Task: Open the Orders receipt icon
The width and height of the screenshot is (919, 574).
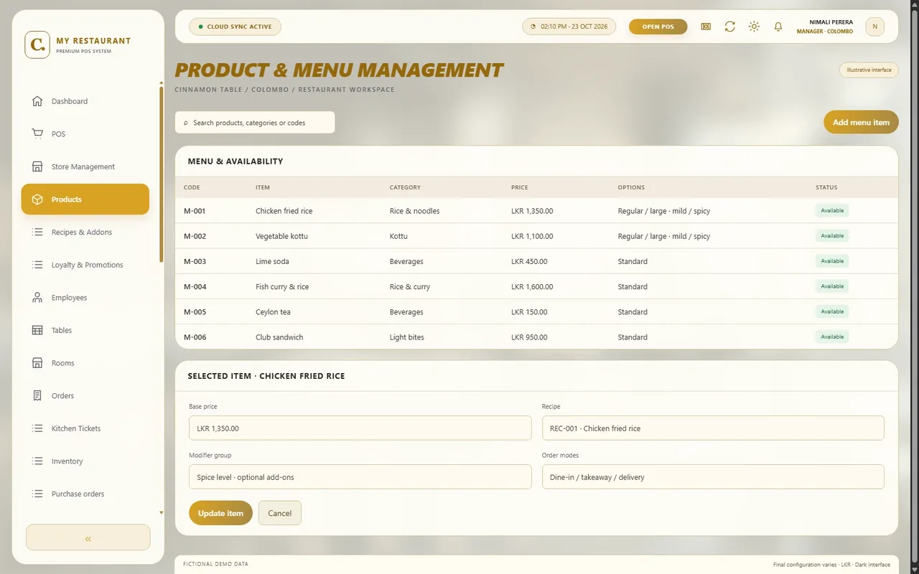Action: (37, 396)
